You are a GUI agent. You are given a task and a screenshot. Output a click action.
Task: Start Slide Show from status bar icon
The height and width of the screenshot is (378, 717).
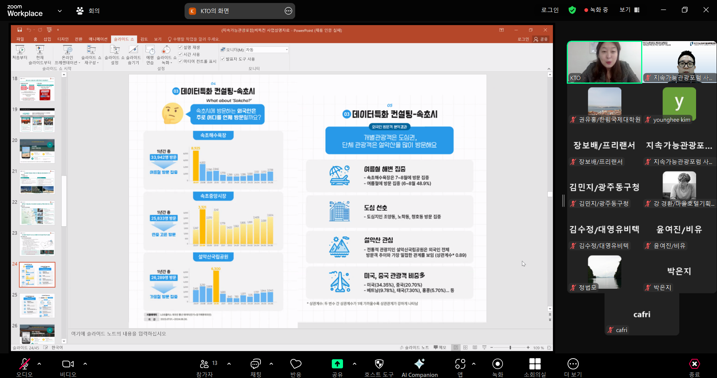[485, 348]
